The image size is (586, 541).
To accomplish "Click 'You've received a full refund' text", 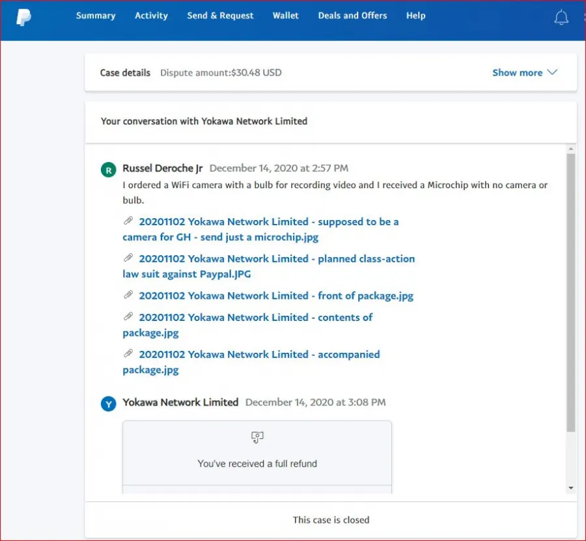I will point(257,464).
